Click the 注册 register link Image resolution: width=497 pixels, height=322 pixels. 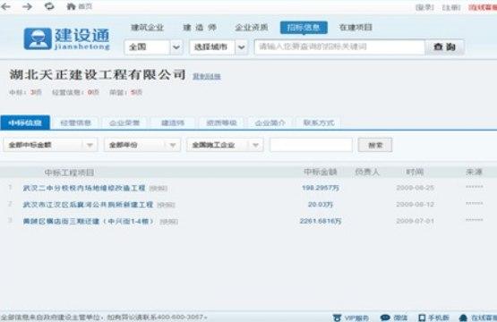click(x=451, y=7)
